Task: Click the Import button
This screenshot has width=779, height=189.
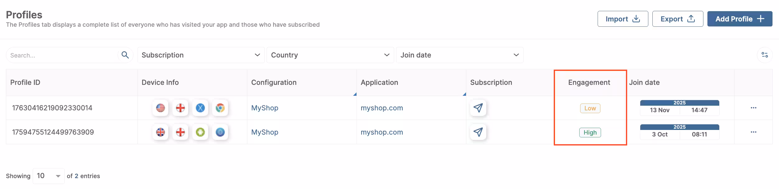Action: point(623,19)
